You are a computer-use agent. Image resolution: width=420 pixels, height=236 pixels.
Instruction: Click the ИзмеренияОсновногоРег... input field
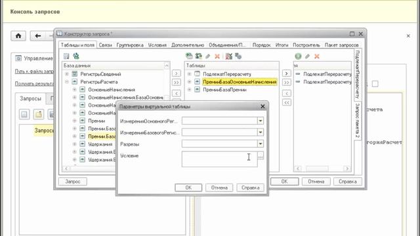(x=219, y=121)
